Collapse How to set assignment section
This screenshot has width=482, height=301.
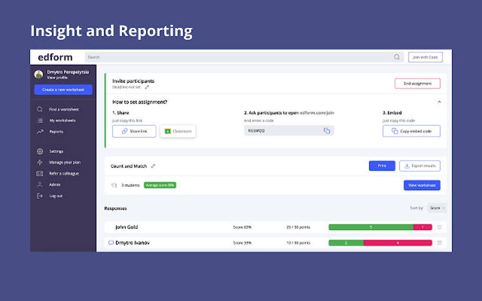[439, 102]
